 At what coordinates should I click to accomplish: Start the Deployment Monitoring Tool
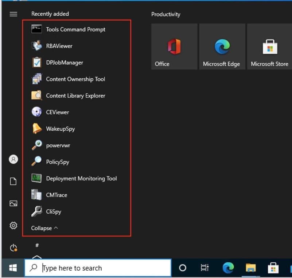coord(81,179)
